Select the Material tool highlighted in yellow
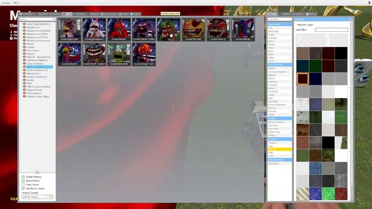Screen dimensions: 372x209 280,150
